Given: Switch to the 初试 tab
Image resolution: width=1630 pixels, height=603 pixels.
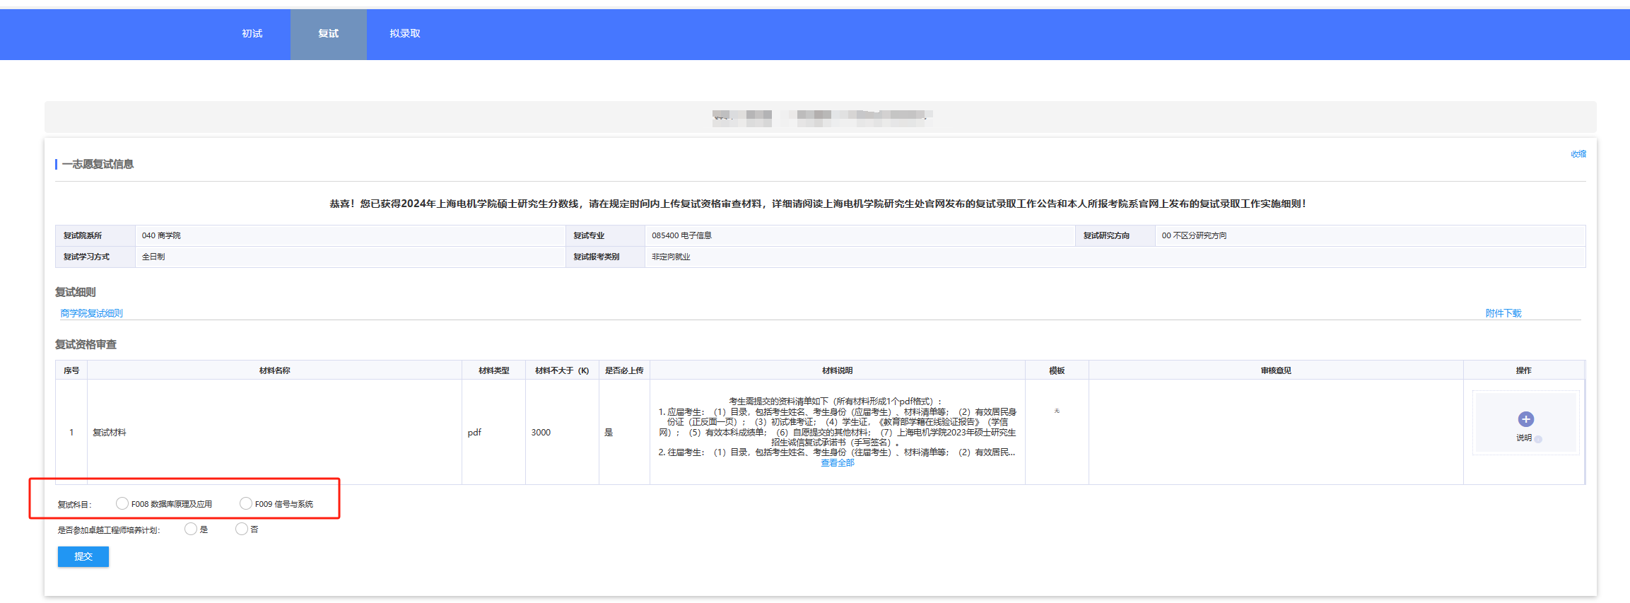Looking at the screenshot, I should pyautogui.click(x=252, y=34).
